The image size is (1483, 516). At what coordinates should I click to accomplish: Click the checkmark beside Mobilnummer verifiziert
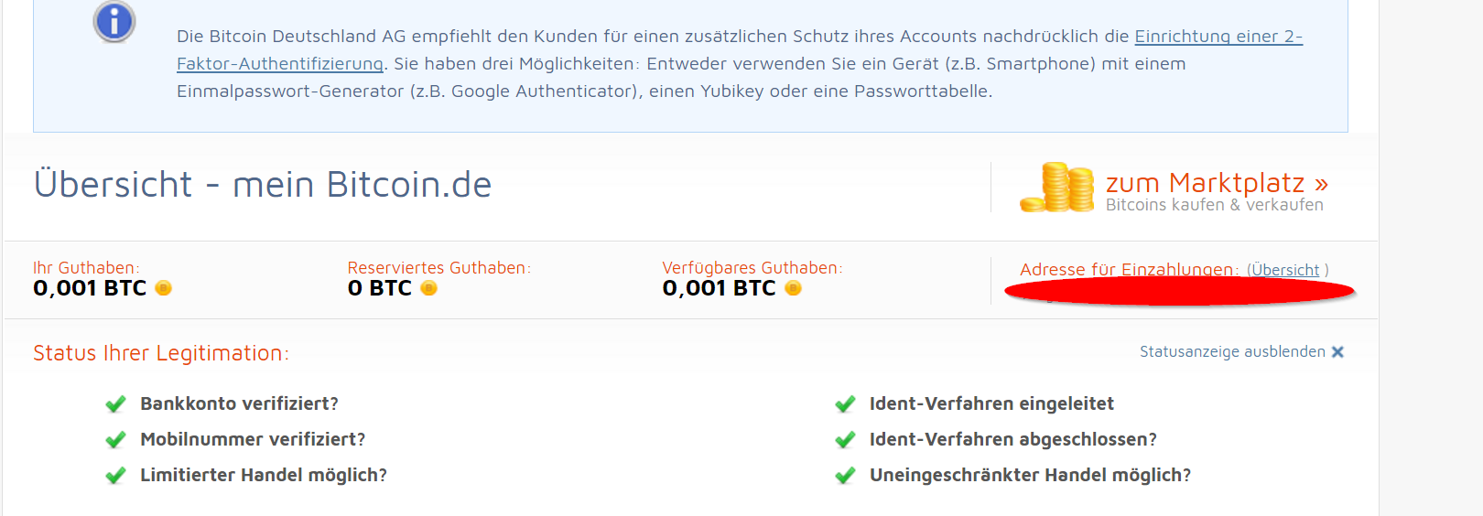115,440
